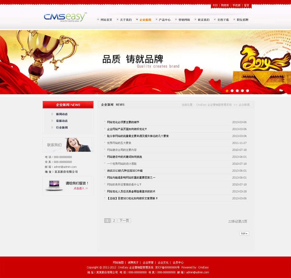This screenshot has height=278, width=291.
Task: Expand the 行业新闻 sidebar category
Action: 62,128
